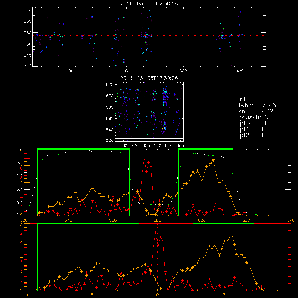Click the wide top detector image panel
This screenshot has height=298, width=298.
[149, 37]
